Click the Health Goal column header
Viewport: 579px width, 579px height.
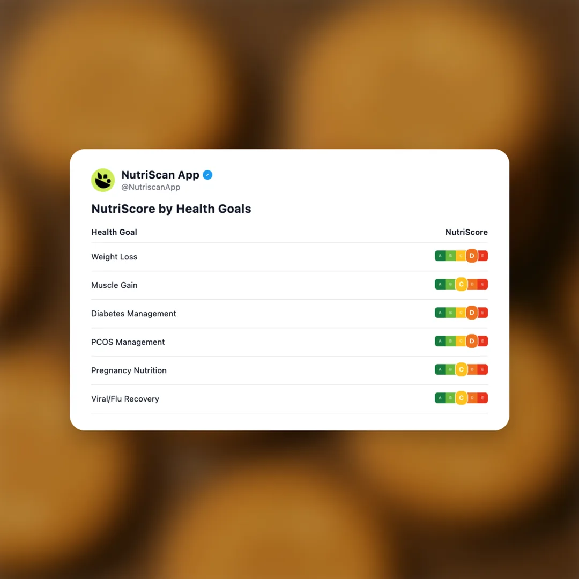[x=114, y=232]
